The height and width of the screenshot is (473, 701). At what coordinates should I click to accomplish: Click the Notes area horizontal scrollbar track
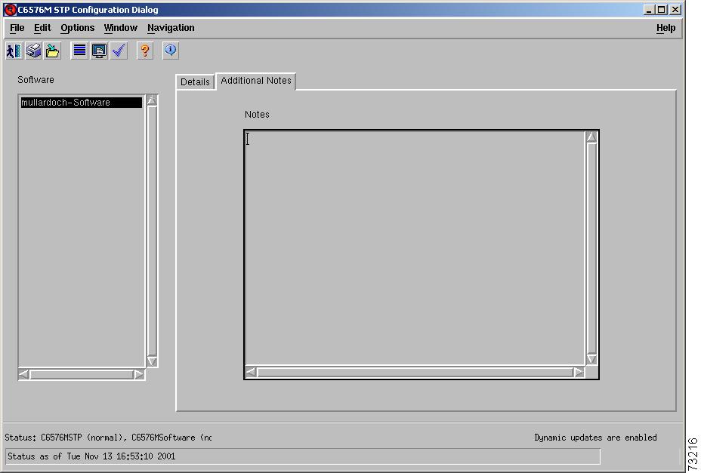tap(415, 372)
